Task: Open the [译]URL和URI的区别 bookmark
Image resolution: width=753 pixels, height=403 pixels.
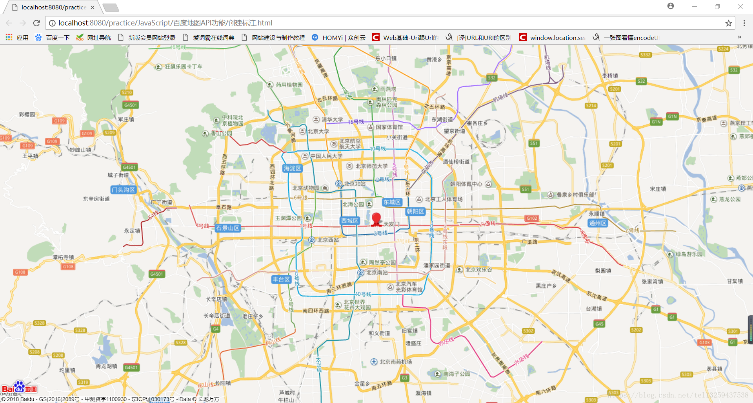Action: coord(478,38)
